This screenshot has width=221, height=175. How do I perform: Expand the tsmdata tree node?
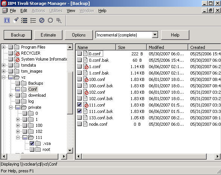tap(3, 65)
